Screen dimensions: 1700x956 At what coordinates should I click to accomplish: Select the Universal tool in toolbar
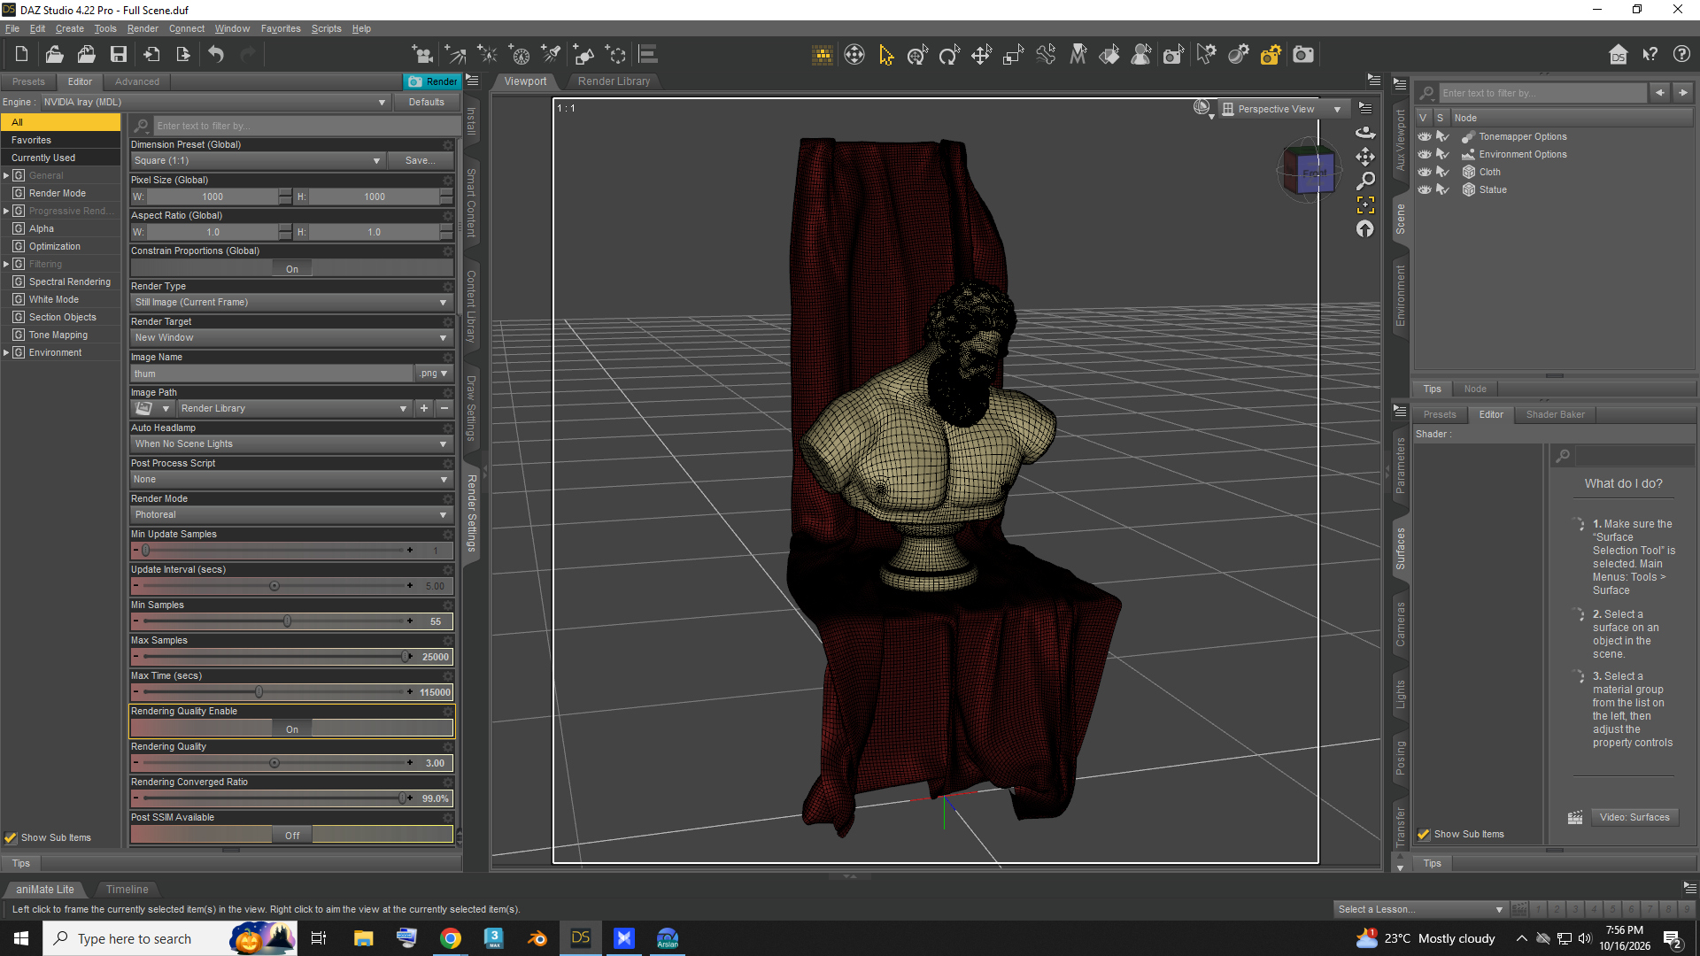pos(917,55)
